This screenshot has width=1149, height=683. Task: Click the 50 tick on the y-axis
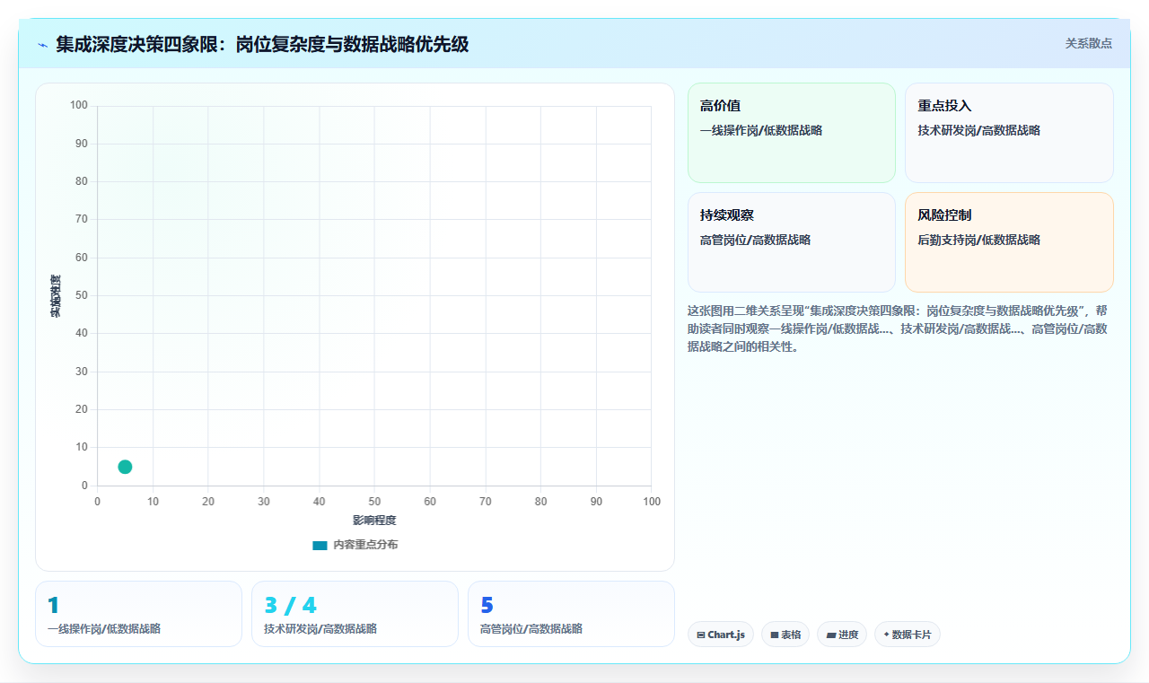pyautogui.click(x=82, y=295)
